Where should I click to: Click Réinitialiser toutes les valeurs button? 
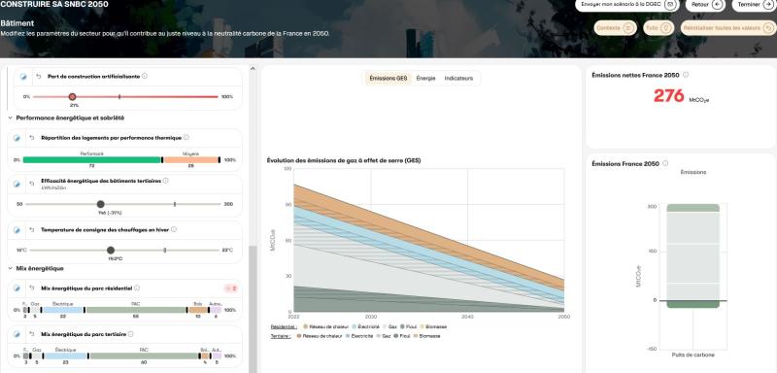click(726, 28)
